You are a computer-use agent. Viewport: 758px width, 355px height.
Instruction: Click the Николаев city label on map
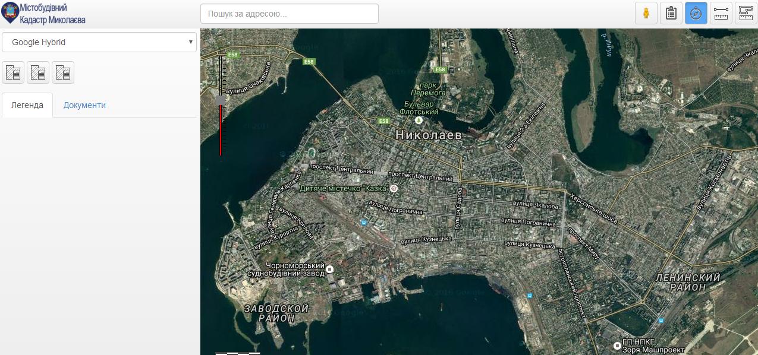[428, 135]
